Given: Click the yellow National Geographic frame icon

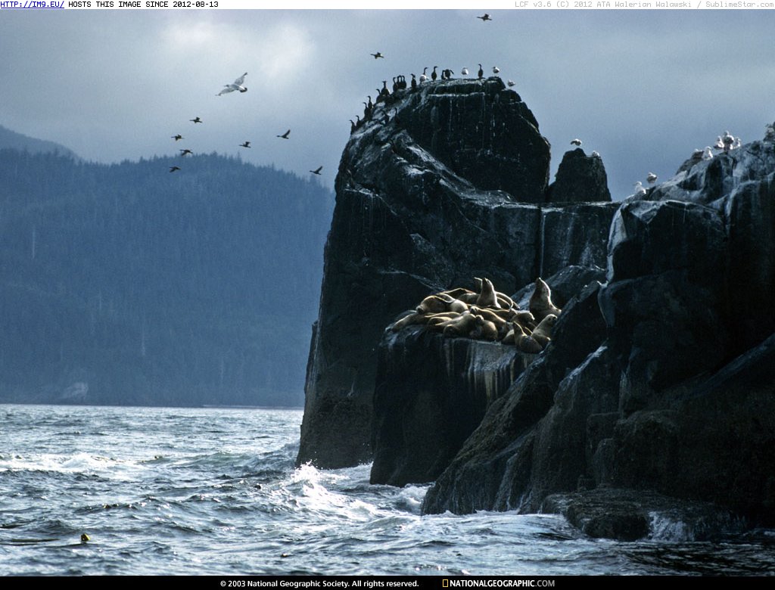Looking at the screenshot, I should click(x=445, y=584).
